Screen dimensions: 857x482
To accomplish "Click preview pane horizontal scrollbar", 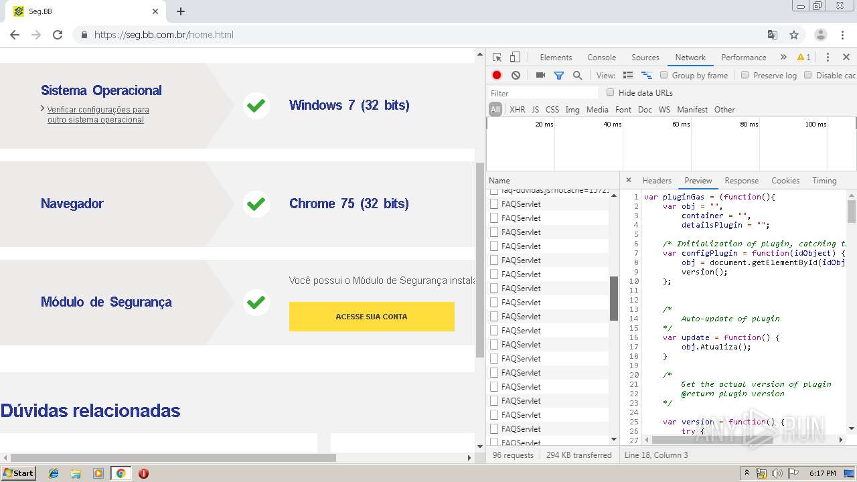I will tap(712, 440).
